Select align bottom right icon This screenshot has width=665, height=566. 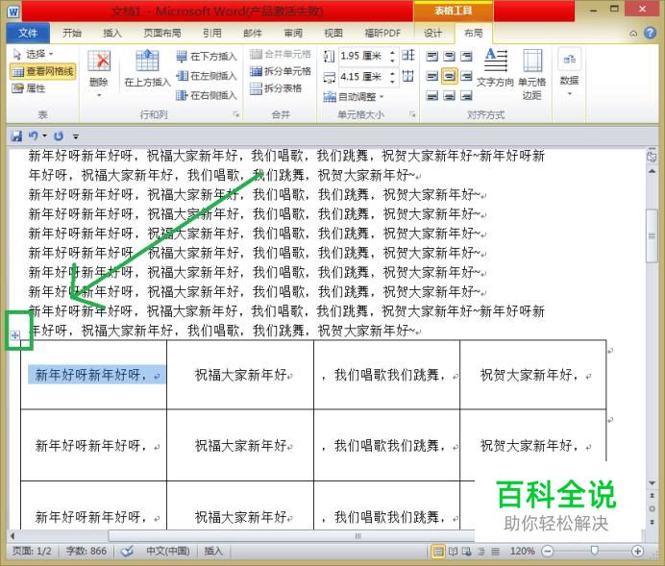pyautogui.click(x=466, y=96)
